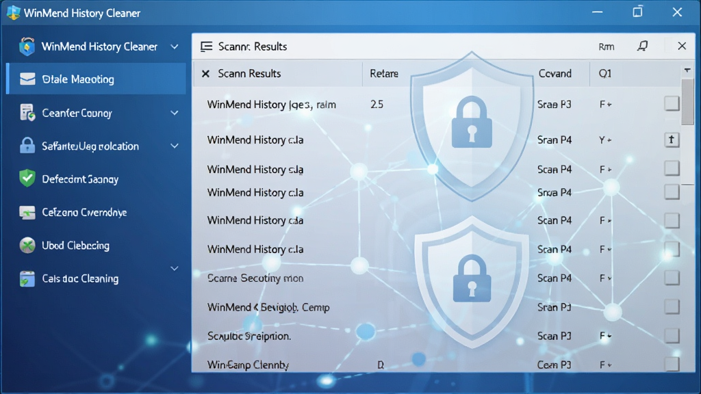
Task: Click the envelope icon next to Otale Maooting
Action: (27, 79)
